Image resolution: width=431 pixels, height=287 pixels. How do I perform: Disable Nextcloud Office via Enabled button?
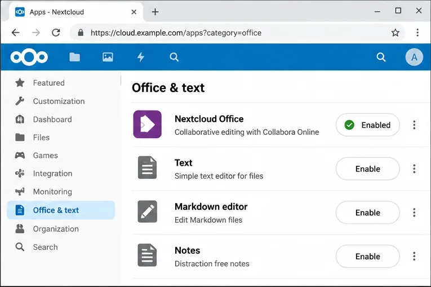(x=367, y=125)
